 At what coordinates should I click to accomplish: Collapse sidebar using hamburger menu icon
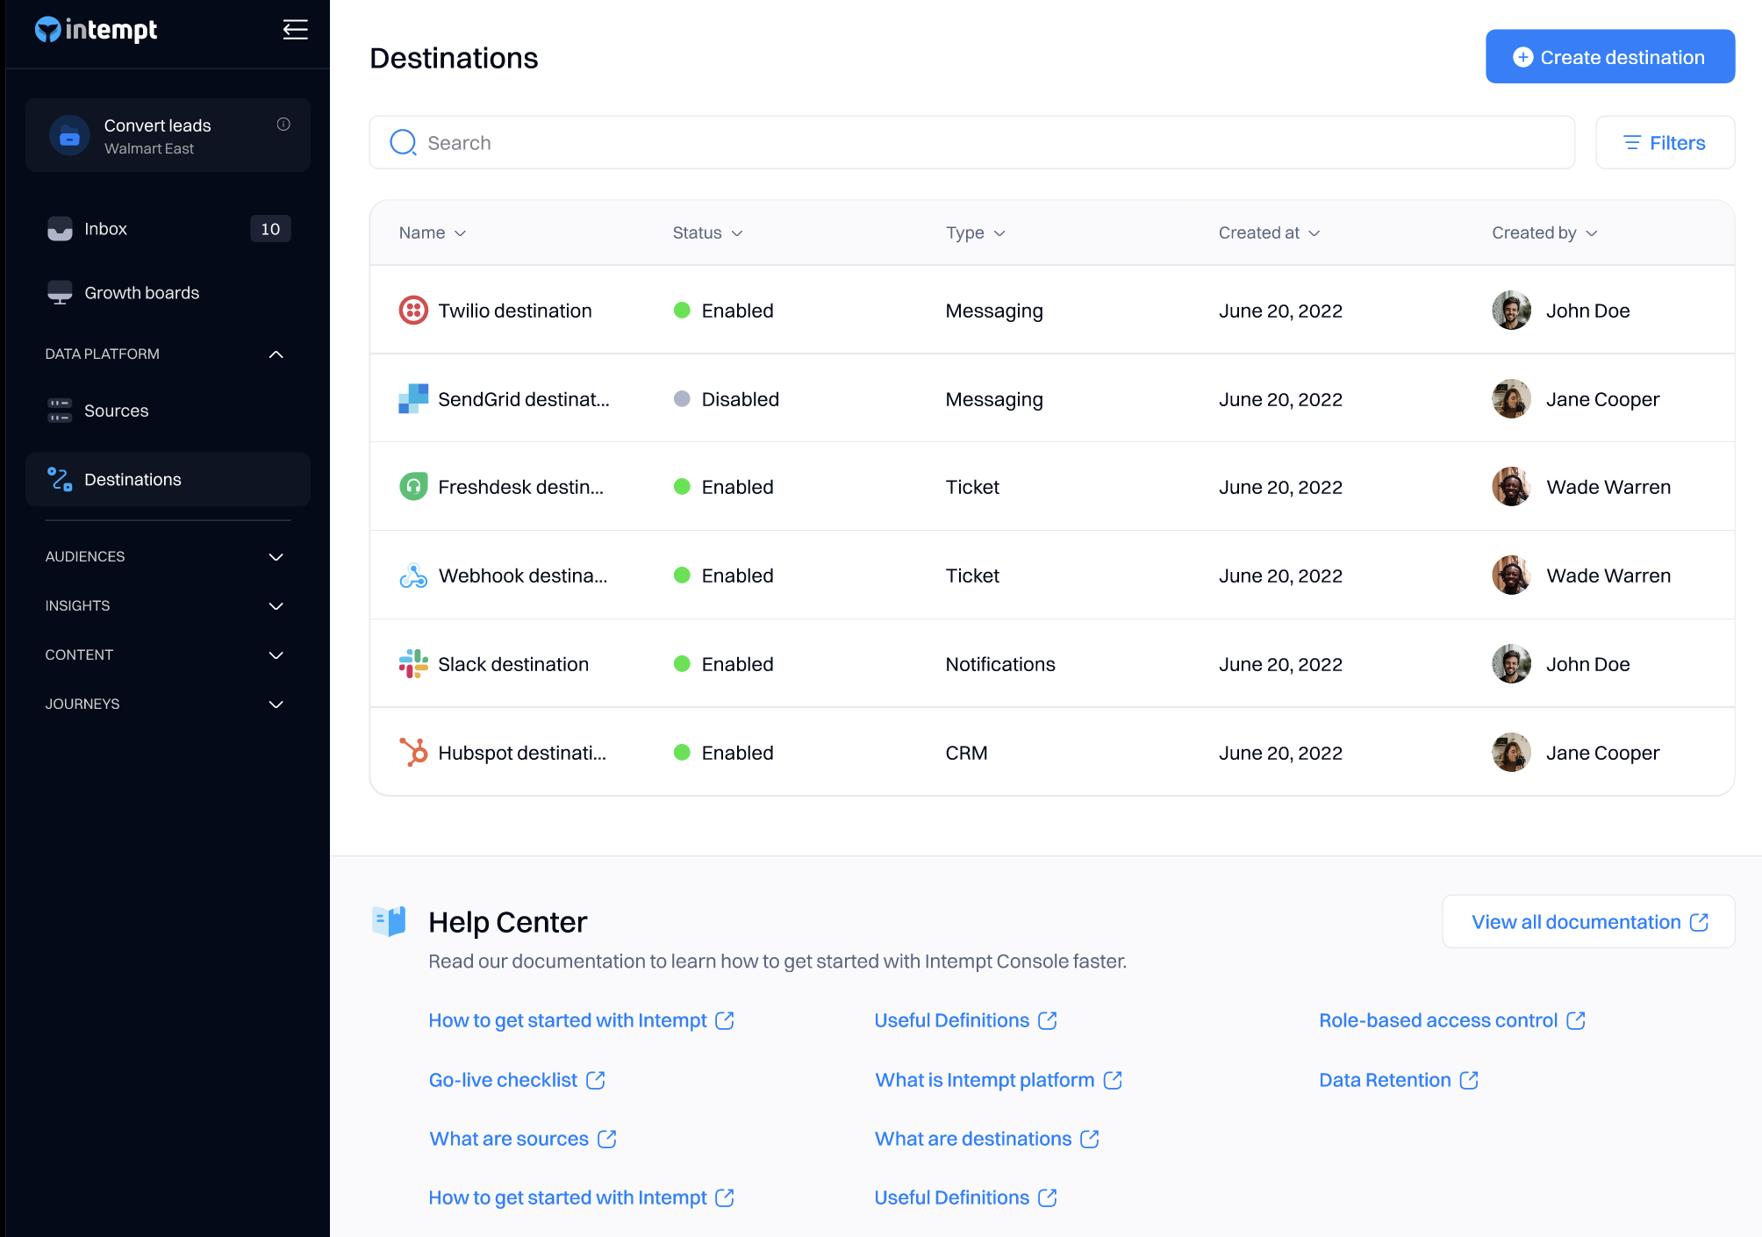[295, 30]
